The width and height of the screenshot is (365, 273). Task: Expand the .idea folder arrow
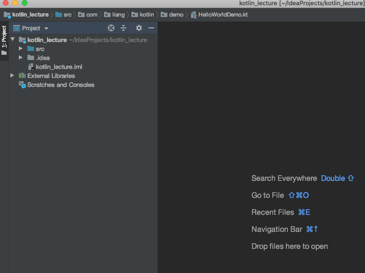click(21, 58)
